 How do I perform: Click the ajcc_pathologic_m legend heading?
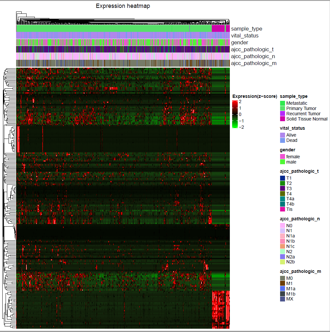tap(300, 272)
